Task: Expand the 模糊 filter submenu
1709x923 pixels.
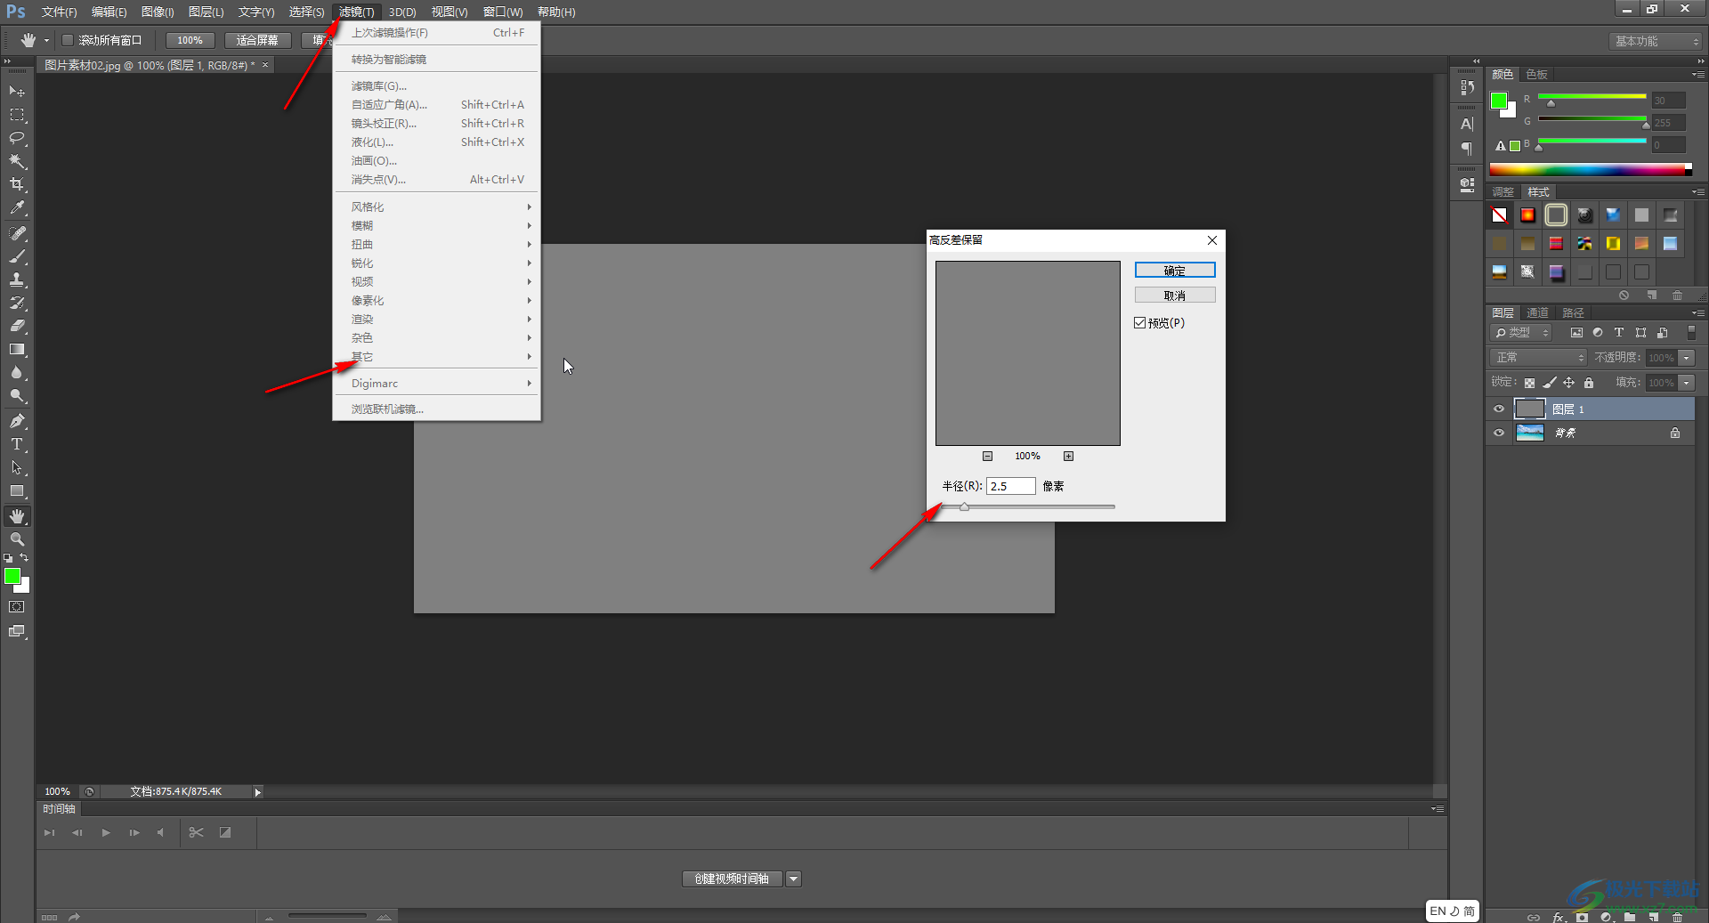Action: point(436,225)
